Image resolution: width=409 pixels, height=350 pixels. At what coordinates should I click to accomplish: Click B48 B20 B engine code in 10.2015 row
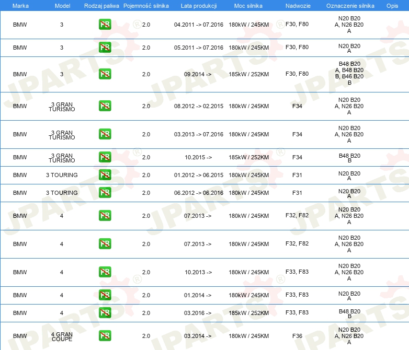point(349,158)
